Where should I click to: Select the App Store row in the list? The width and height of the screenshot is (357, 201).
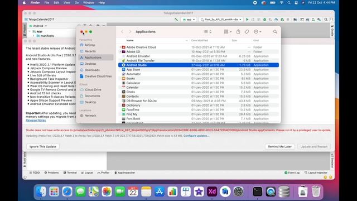[199, 69]
